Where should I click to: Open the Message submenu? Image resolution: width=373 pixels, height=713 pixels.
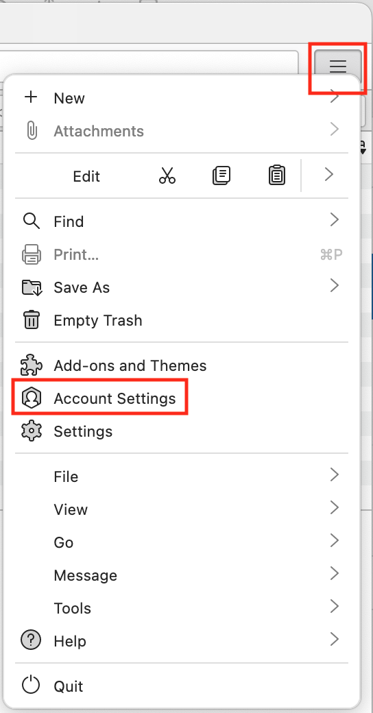pos(182,575)
